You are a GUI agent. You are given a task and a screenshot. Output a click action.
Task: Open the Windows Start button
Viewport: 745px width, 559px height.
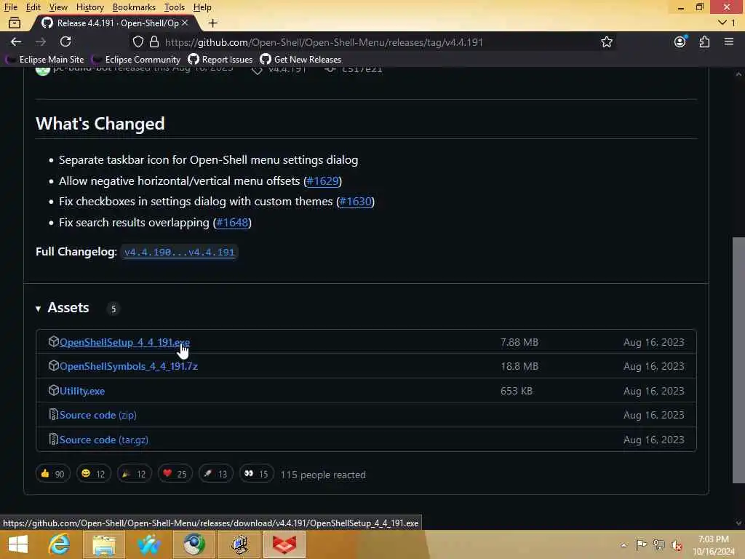pyautogui.click(x=18, y=544)
